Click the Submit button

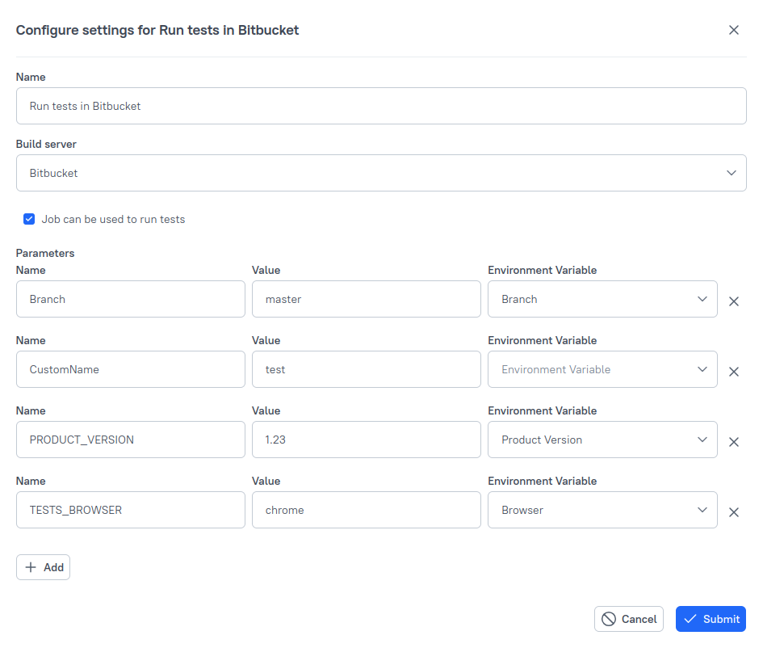pos(711,619)
